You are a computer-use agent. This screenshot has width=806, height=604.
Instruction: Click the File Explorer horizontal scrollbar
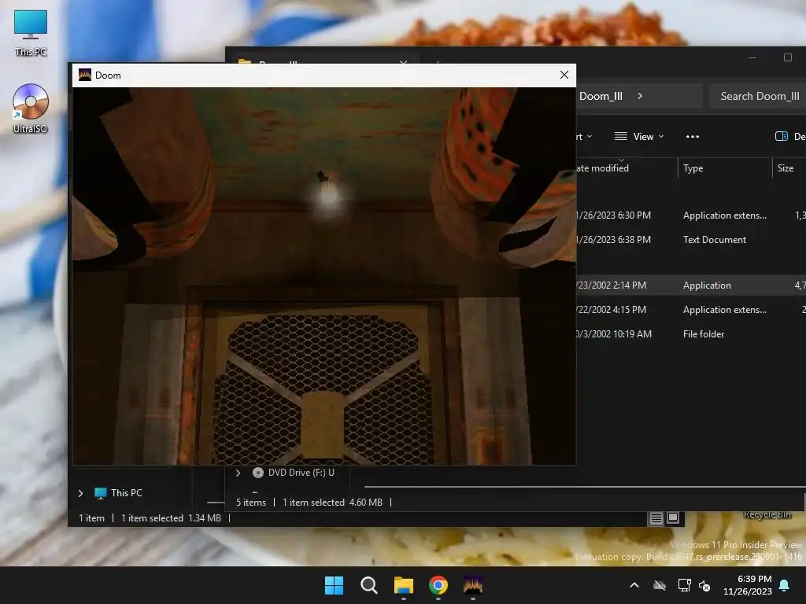pyautogui.click(x=585, y=486)
